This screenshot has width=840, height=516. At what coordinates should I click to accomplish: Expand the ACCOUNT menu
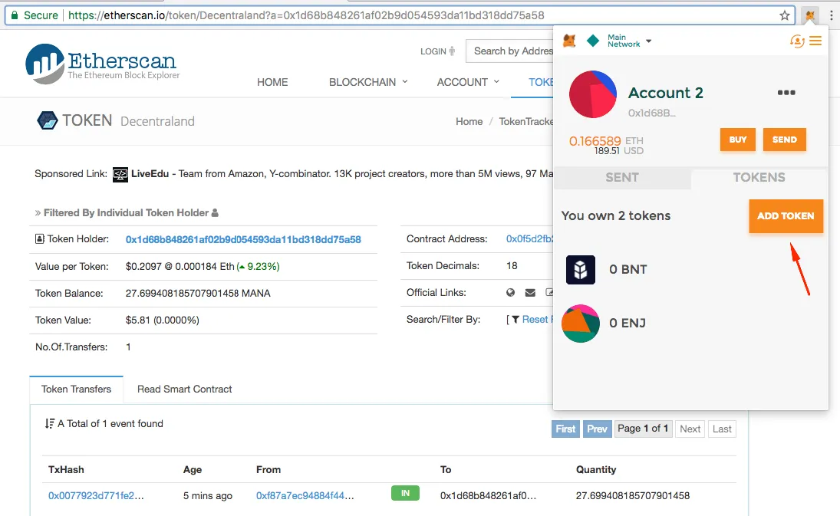click(468, 83)
